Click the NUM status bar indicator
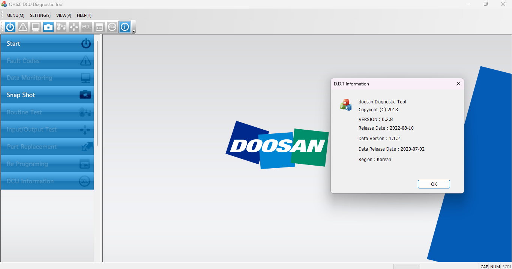Screen dimensions: 512x269 tap(495, 266)
